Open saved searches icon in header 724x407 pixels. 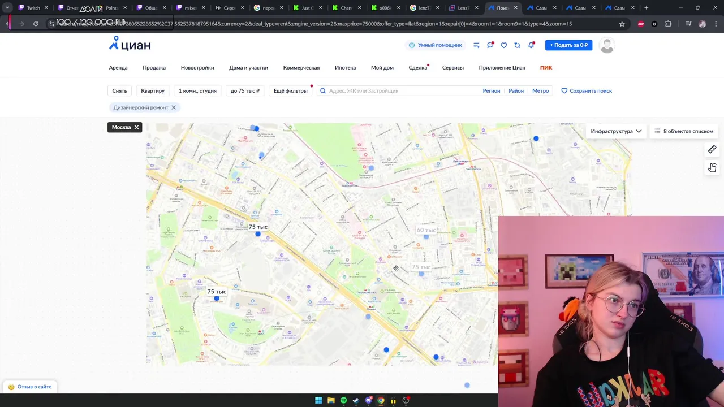(517, 45)
